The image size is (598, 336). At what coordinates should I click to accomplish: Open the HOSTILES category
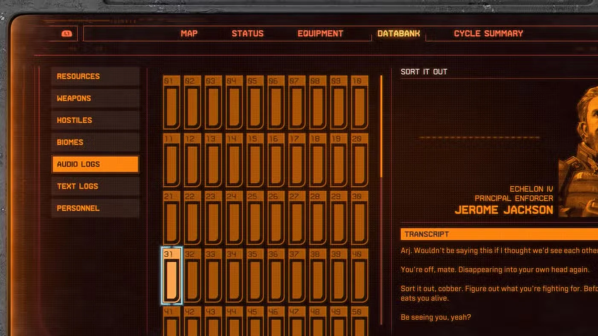point(96,120)
